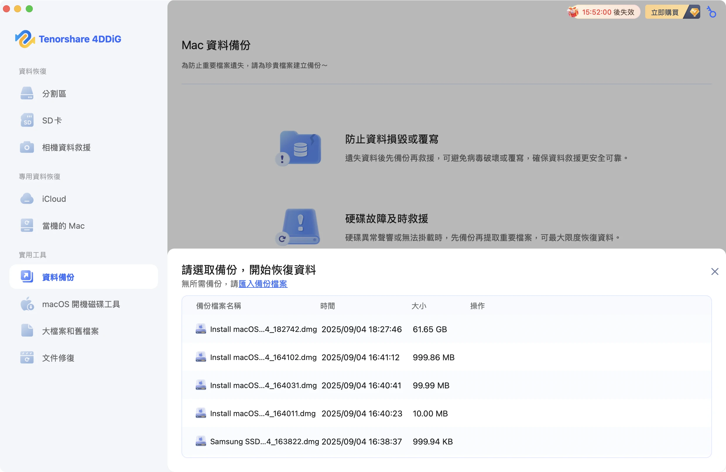726x472 pixels.
Task: Select backup Install macOS...4_164102.dmg
Action: (x=447, y=357)
